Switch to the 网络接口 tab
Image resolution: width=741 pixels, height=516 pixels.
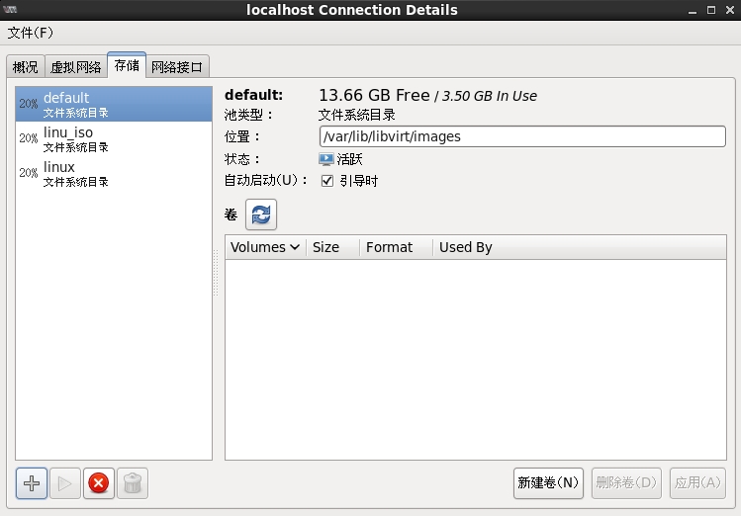(177, 67)
